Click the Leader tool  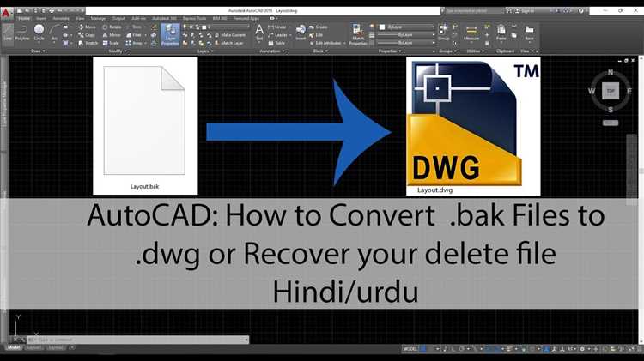pyautogui.click(x=277, y=35)
